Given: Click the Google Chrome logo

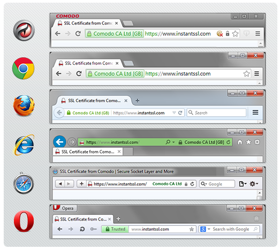Looking at the screenshot, I should coord(23,69).
